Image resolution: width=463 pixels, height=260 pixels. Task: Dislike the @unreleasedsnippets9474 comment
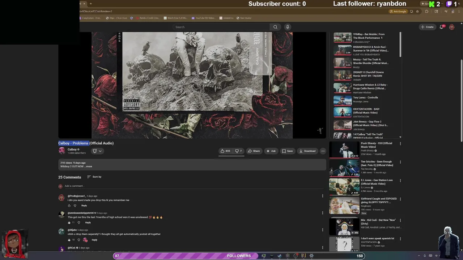coord(79,222)
